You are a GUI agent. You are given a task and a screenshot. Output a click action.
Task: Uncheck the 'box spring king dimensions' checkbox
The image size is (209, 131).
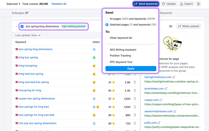pyautogui.click(x=22, y=26)
